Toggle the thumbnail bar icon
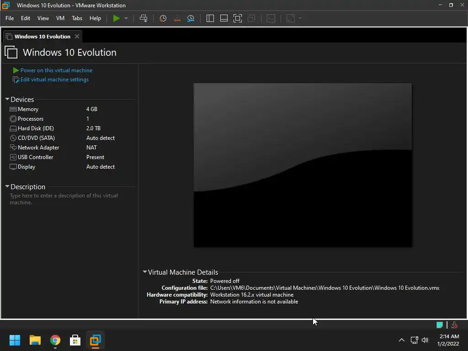 click(x=224, y=18)
